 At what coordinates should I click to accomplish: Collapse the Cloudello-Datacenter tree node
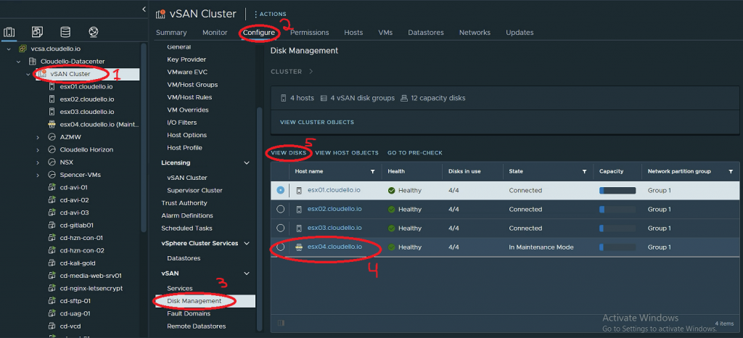(18, 62)
